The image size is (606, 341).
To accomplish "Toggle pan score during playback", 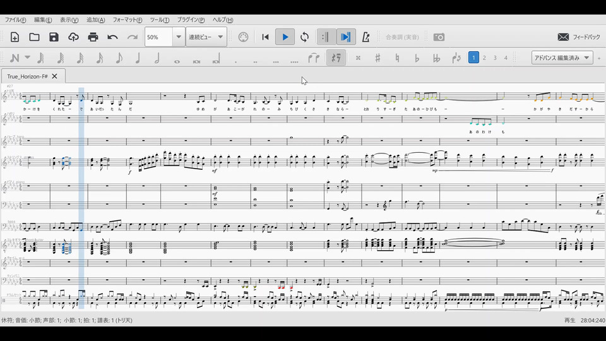I will (x=345, y=37).
